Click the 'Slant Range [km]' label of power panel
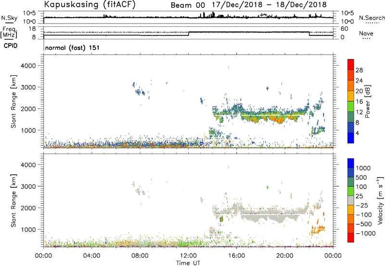Image resolution: width=385 pixels, height=266 pixels. pos(13,101)
